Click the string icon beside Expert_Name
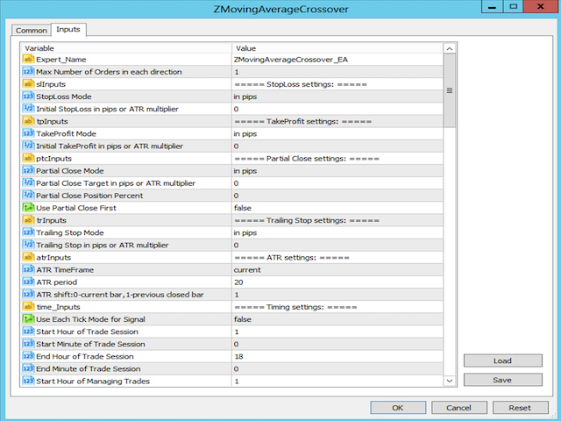The image size is (561, 421). pyautogui.click(x=28, y=60)
